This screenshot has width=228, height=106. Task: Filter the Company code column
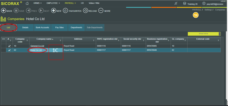coord(27,41)
